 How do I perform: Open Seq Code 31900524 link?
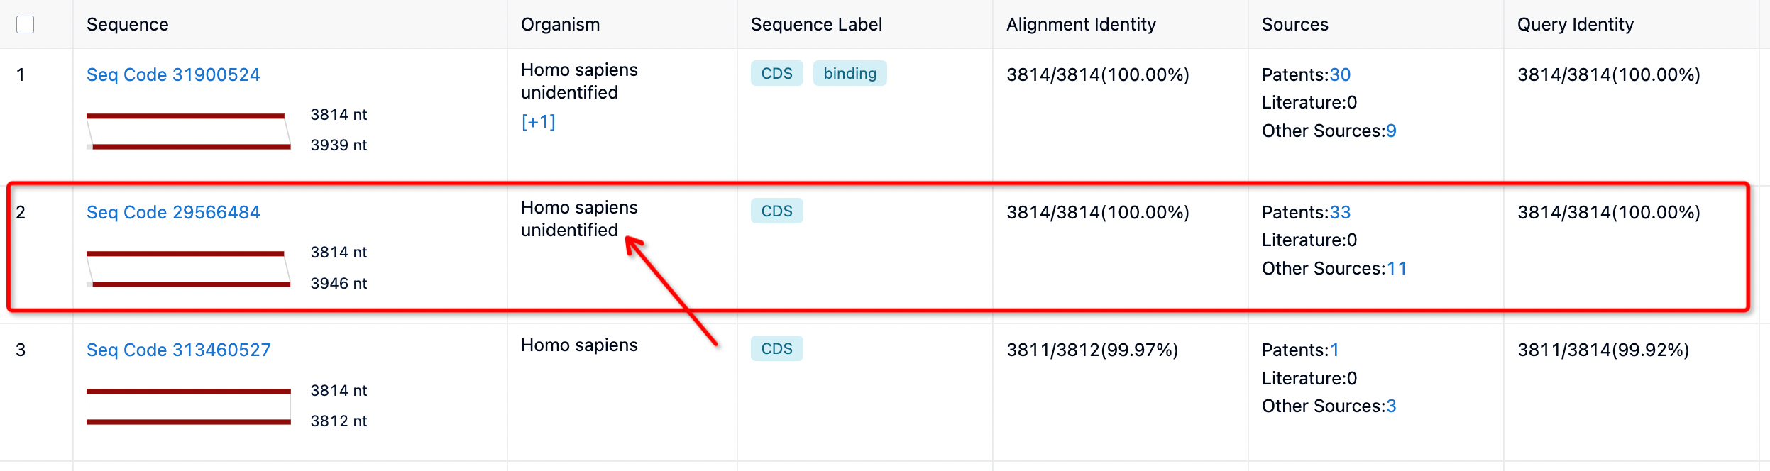(173, 74)
